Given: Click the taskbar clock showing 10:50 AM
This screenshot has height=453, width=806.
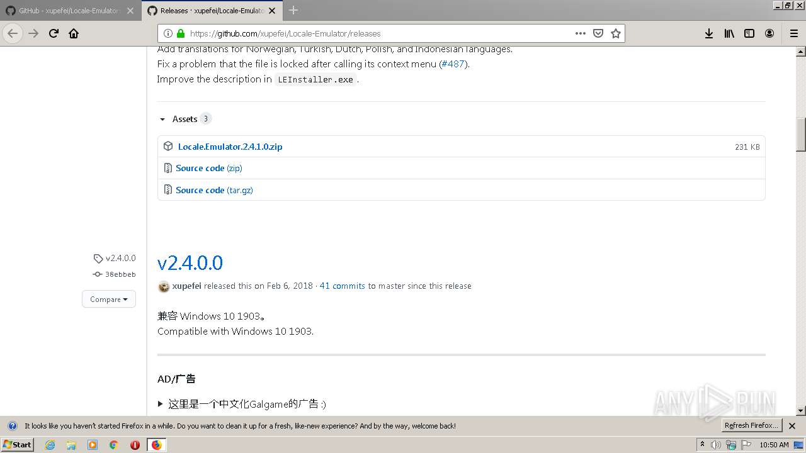Looking at the screenshot, I should [x=774, y=445].
